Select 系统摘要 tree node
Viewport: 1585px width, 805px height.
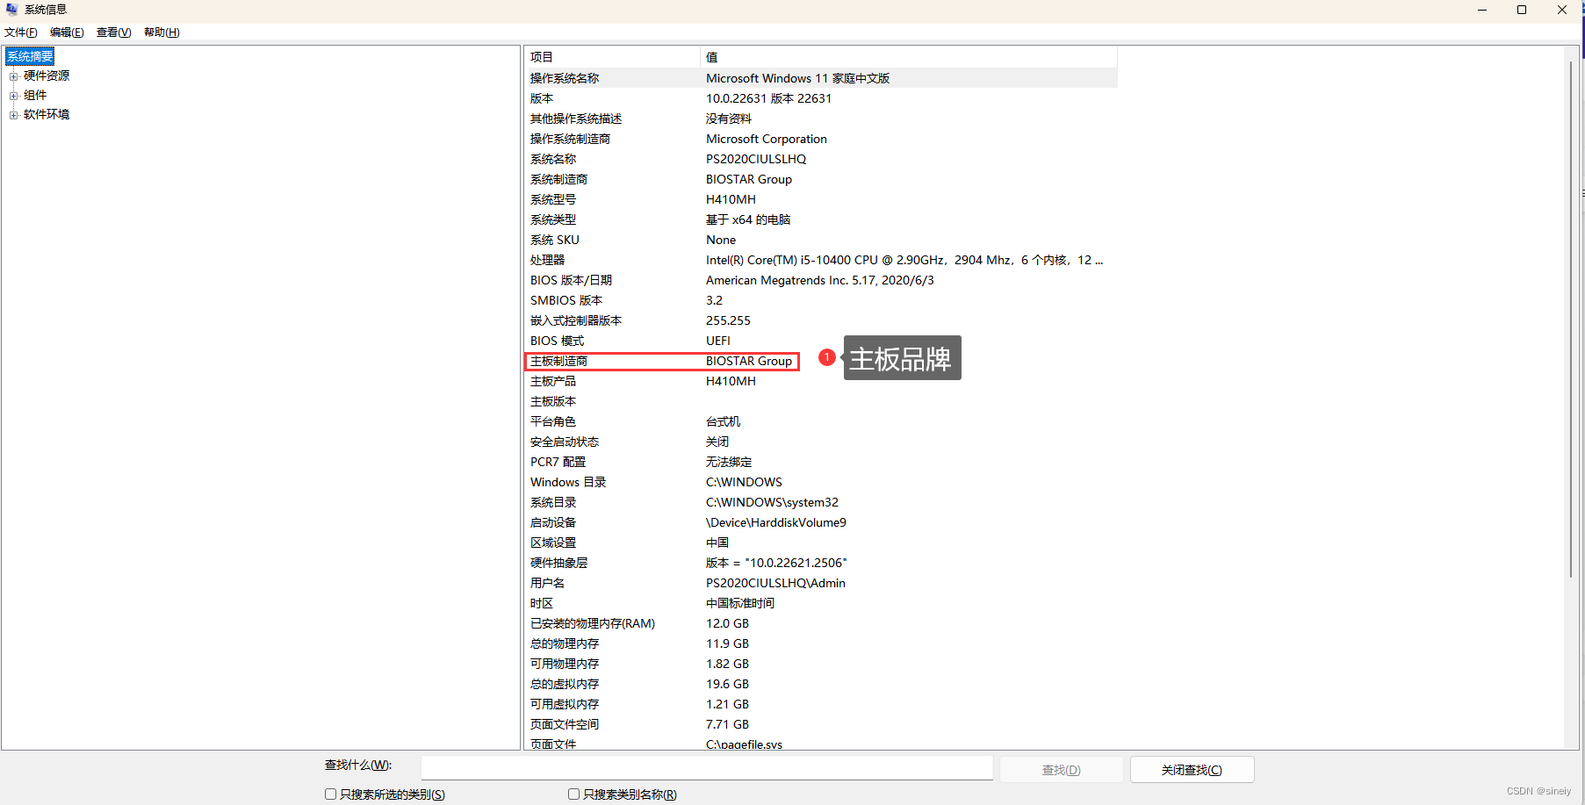pyautogui.click(x=31, y=56)
